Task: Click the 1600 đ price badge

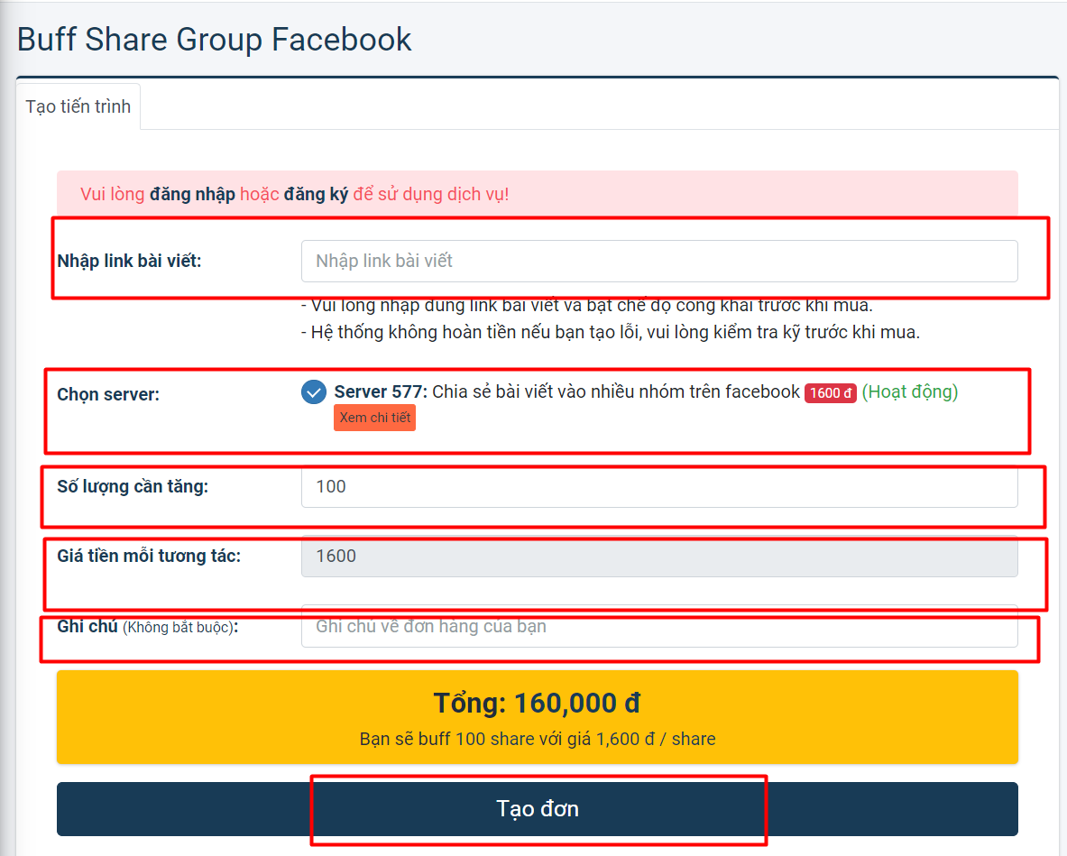Action: click(830, 392)
